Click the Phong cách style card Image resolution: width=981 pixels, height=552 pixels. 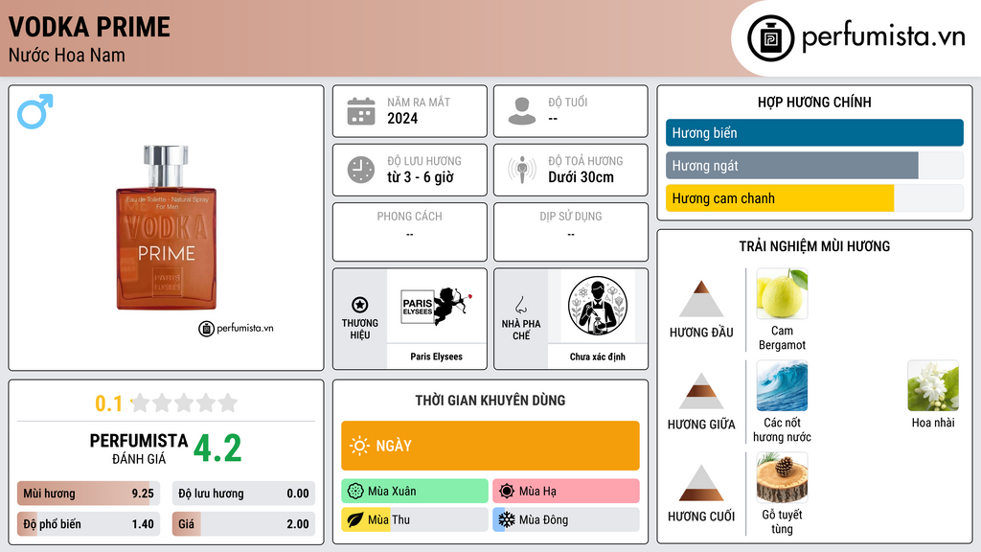[410, 232]
